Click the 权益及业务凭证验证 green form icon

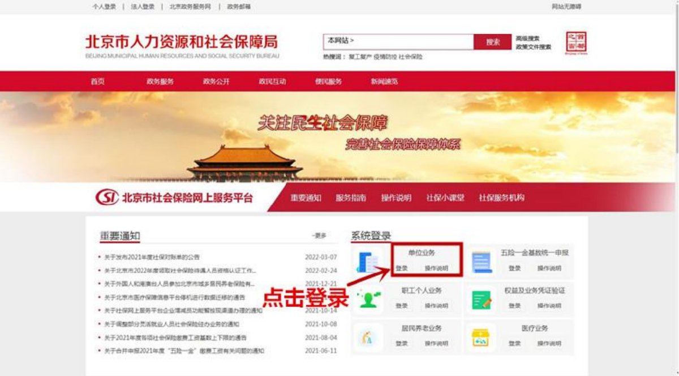(x=482, y=300)
